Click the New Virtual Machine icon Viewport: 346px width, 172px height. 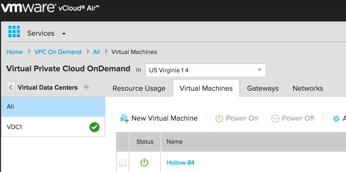(x=124, y=119)
